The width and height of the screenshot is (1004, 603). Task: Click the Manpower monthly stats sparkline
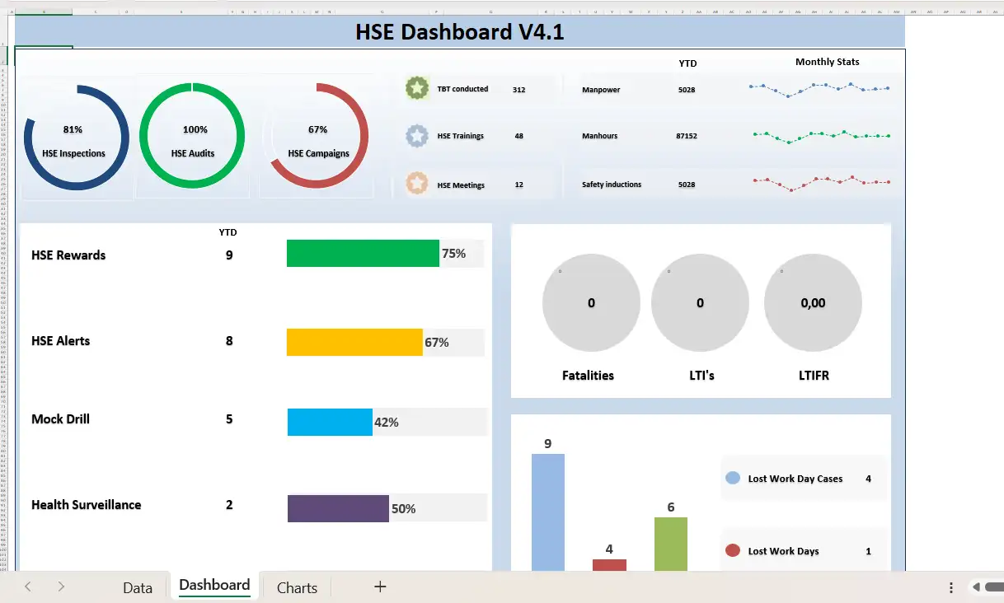tap(819, 89)
